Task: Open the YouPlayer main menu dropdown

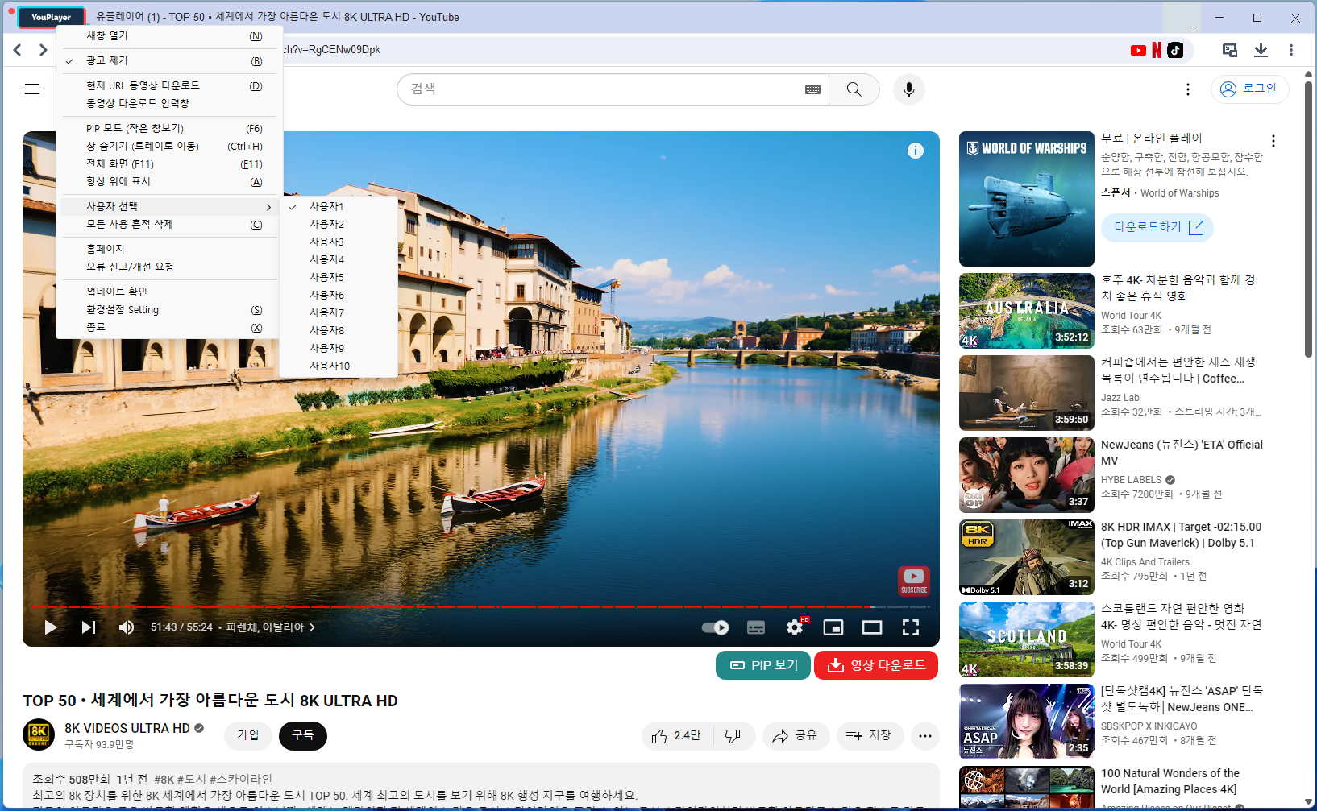Action: pos(51,17)
